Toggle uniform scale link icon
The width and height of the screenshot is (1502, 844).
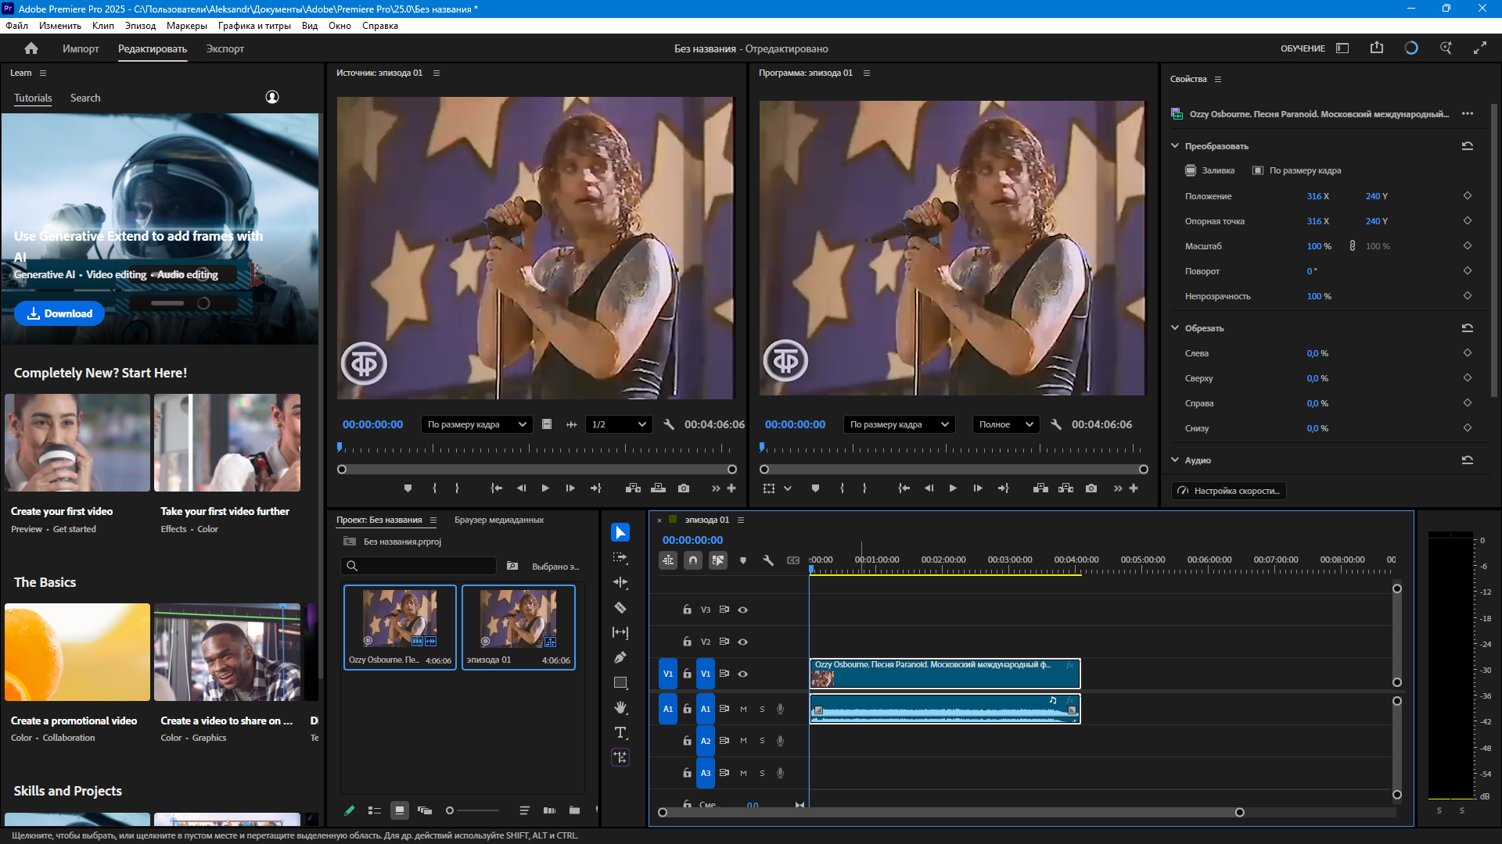point(1353,246)
